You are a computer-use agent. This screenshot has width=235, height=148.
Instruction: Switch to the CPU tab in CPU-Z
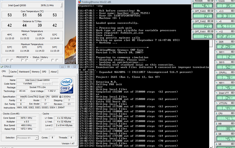[x=4, y=71]
